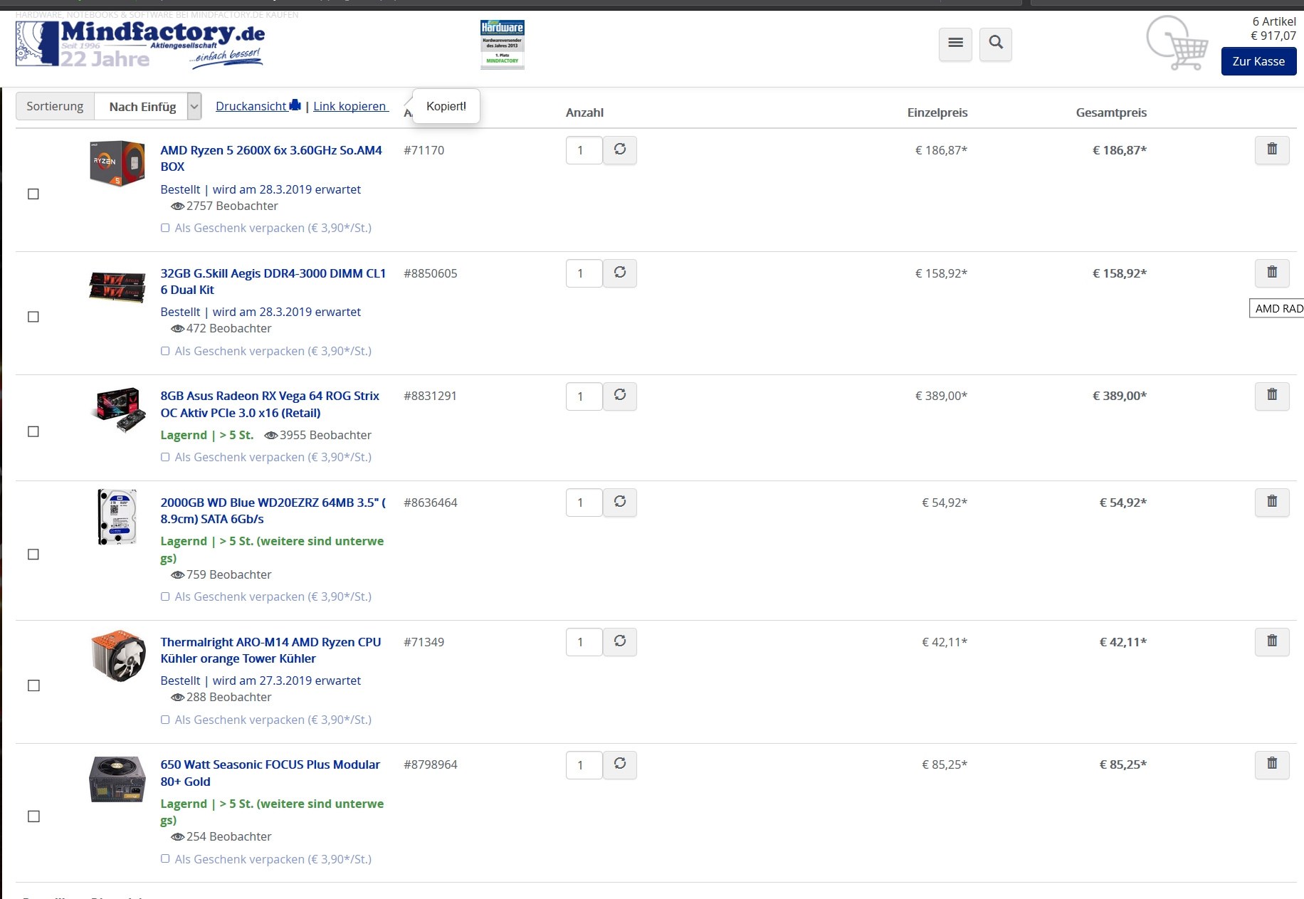Select the G.Skill Aegis row checkbox
This screenshot has width=1304, height=899.
[x=33, y=317]
